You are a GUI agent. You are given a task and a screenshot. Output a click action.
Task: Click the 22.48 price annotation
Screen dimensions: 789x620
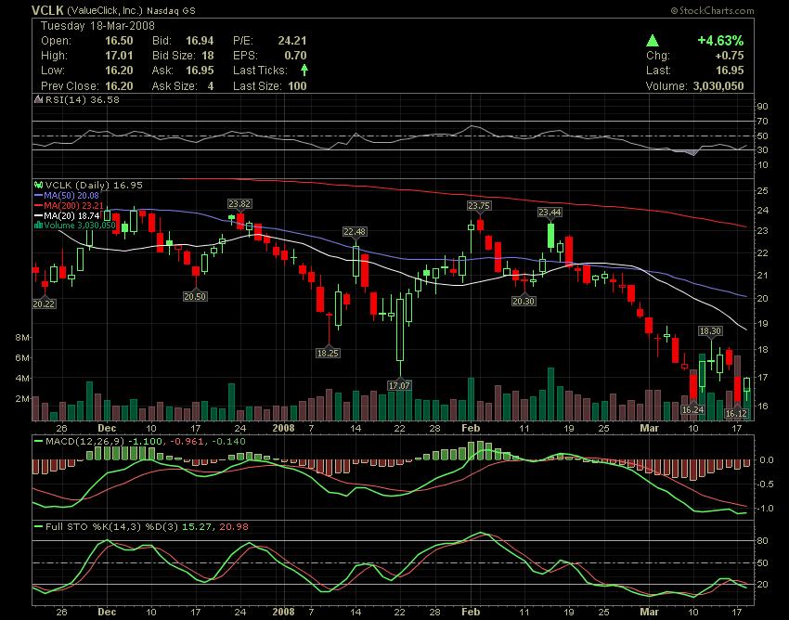[355, 231]
